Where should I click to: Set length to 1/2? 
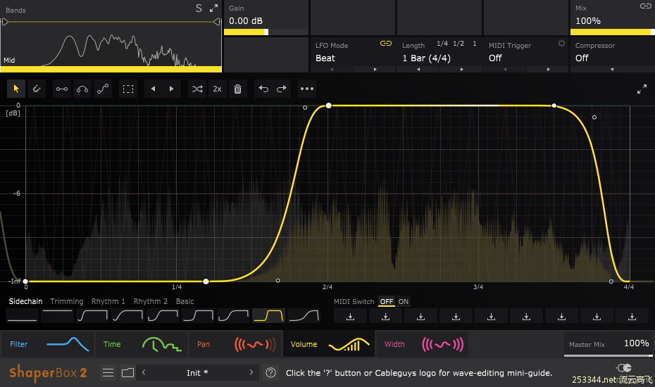(x=458, y=44)
